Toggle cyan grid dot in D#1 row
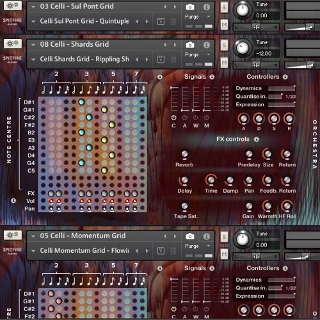 pyautogui.click(x=81, y=102)
